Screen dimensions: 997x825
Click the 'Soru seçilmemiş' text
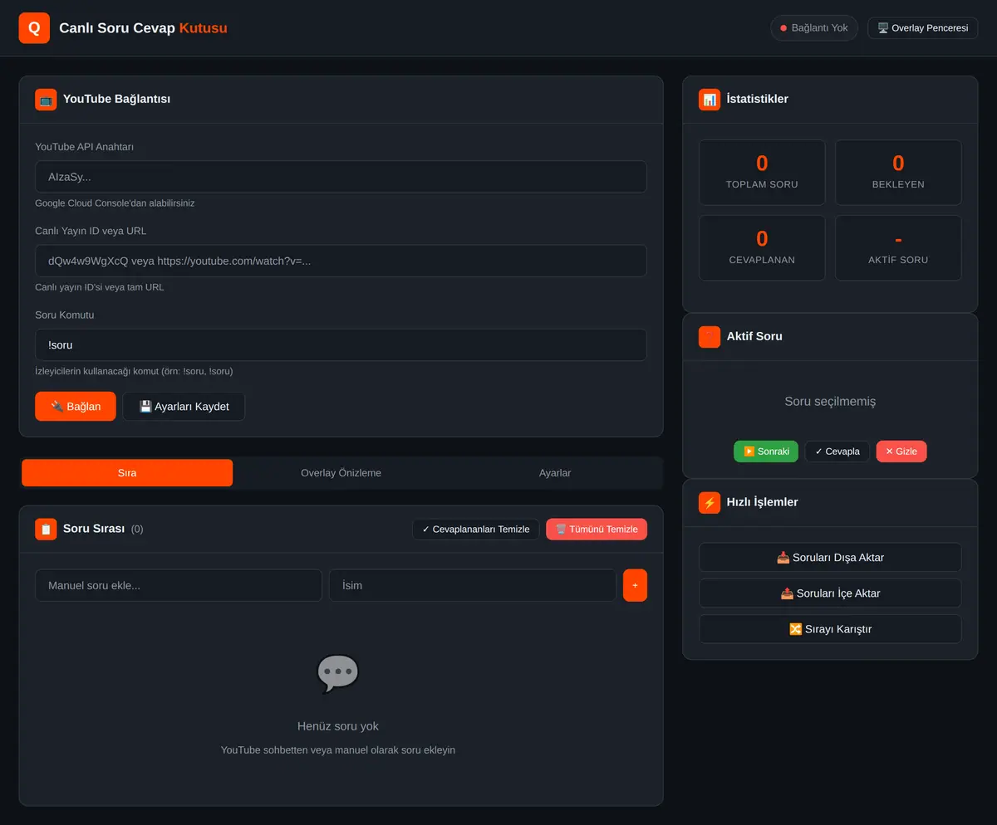point(830,402)
